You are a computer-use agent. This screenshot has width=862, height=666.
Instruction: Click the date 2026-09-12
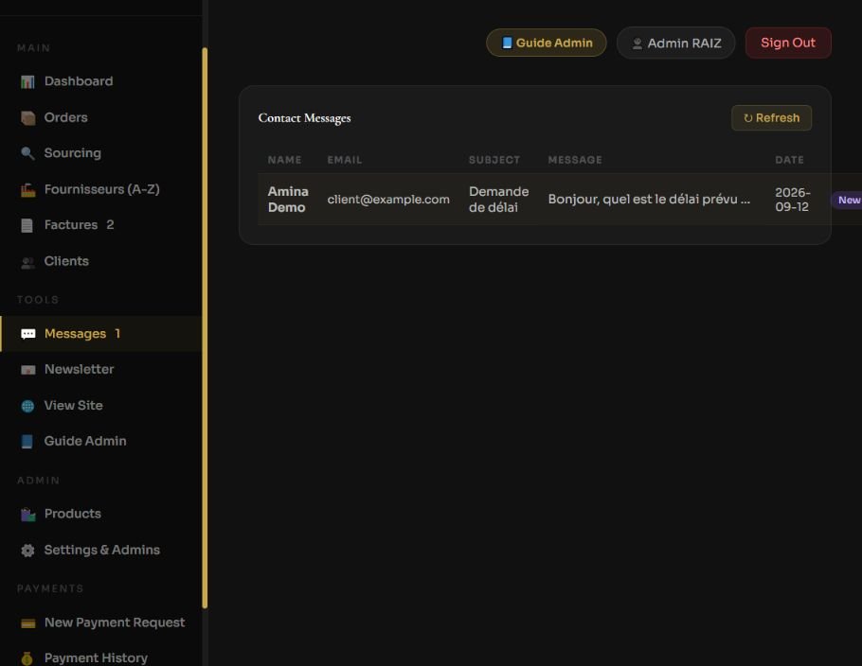pyautogui.click(x=792, y=200)
